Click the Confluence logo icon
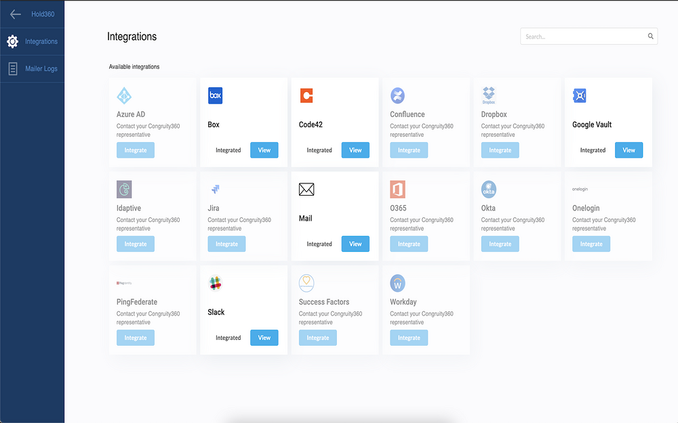The height and width of the screenshot is (423, 678). coord(397,95)
